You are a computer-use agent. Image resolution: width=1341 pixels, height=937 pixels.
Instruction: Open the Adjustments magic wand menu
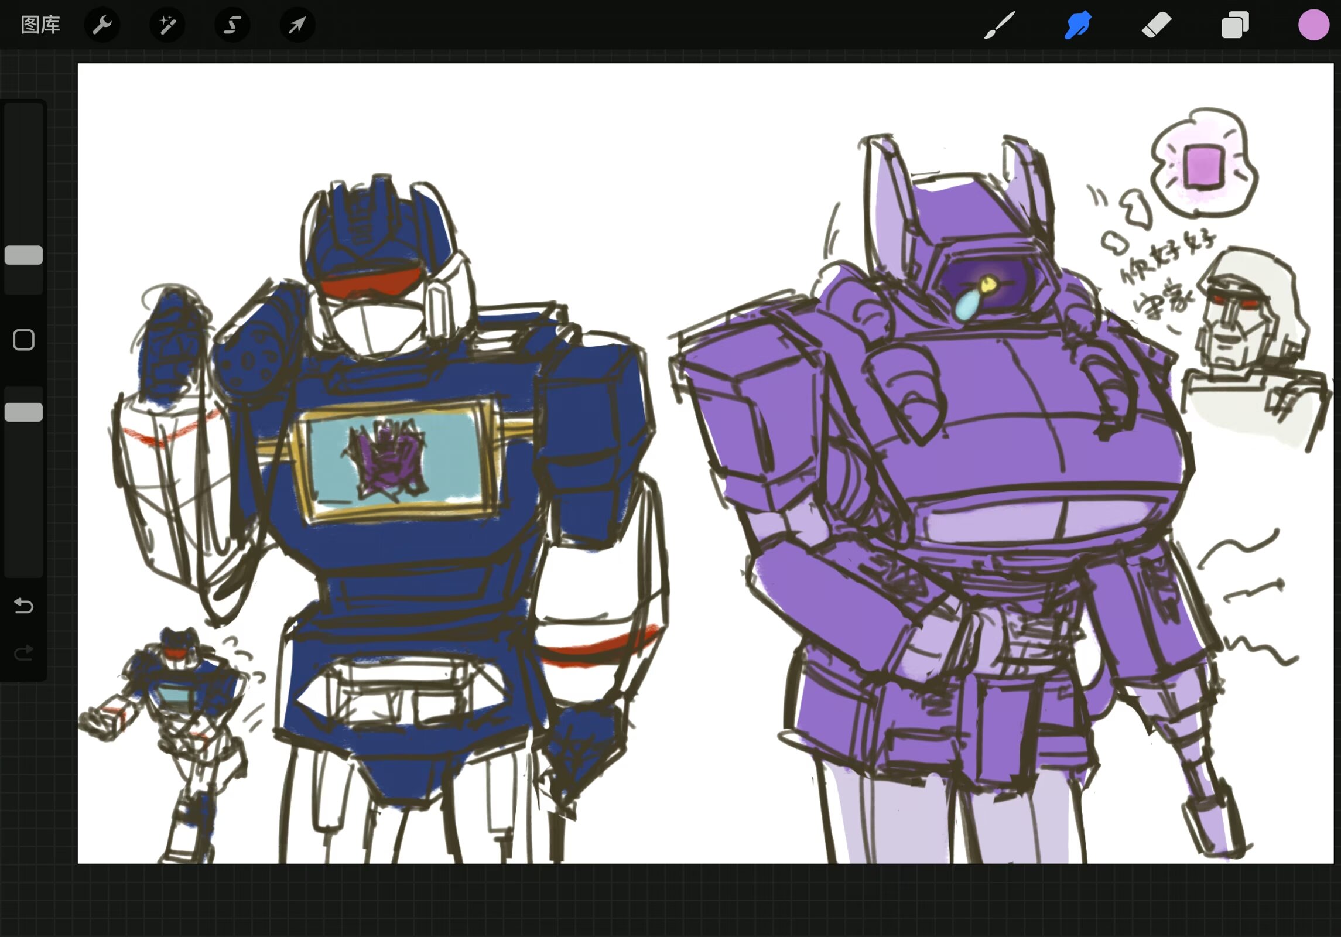pos(167,25)
